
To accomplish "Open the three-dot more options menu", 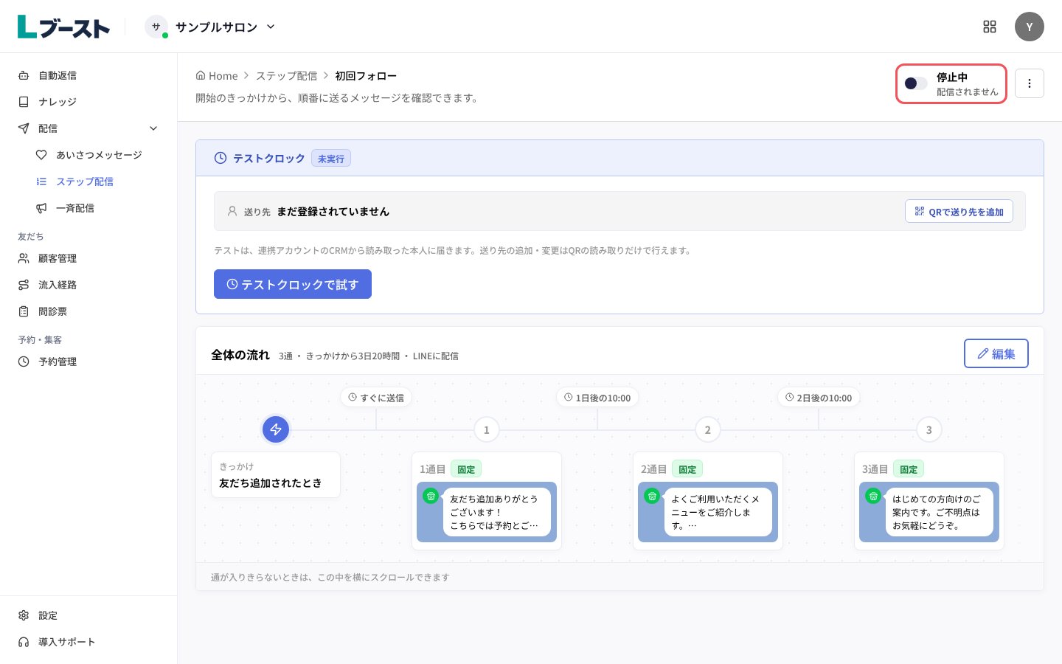I will tap(1030, 83).
